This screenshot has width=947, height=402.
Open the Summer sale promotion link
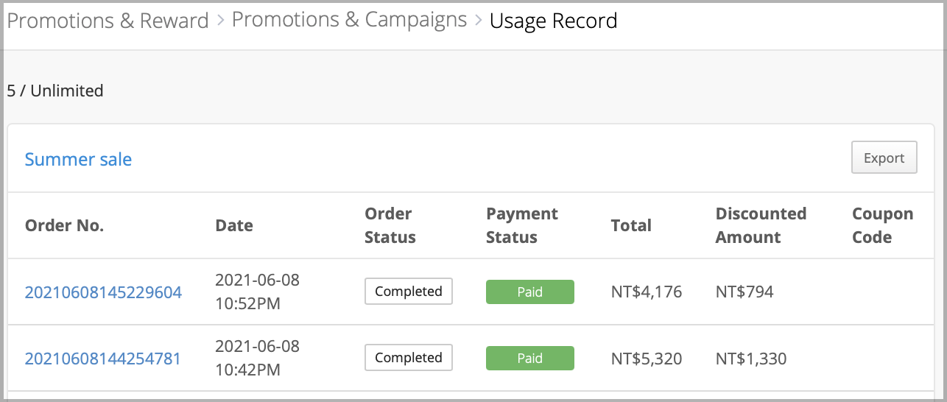point(78,159)
